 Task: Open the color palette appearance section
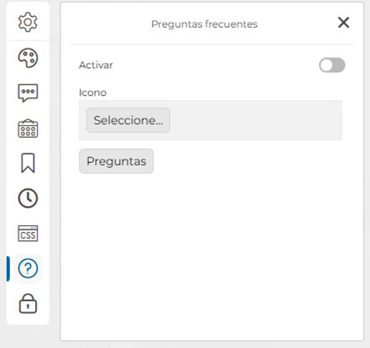pyautogui.click(x=28, y=58)
